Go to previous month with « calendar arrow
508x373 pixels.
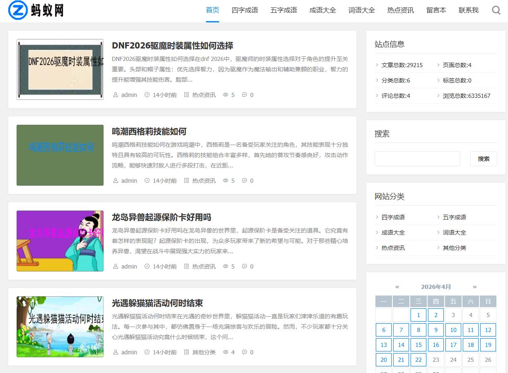point(397,286)
